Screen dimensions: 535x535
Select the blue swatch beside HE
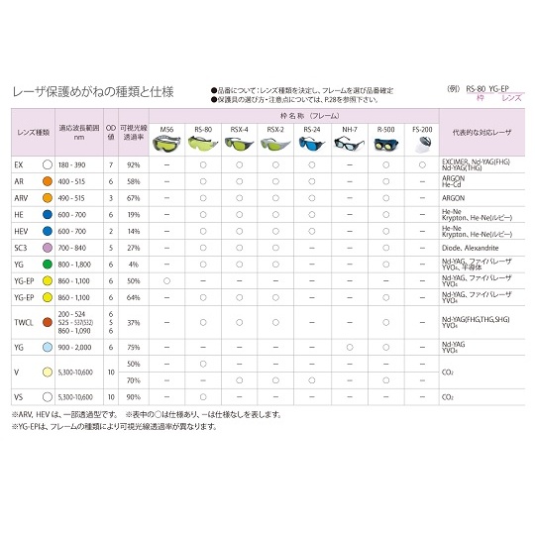point(48,215)
